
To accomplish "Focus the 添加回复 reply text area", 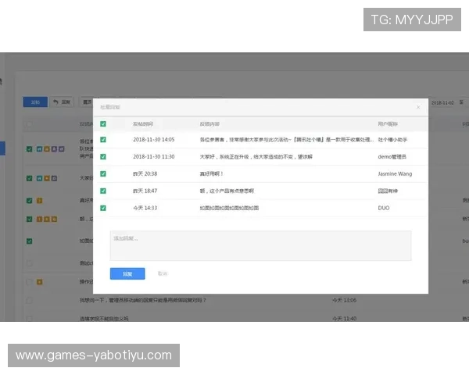I will pos(260,245).
